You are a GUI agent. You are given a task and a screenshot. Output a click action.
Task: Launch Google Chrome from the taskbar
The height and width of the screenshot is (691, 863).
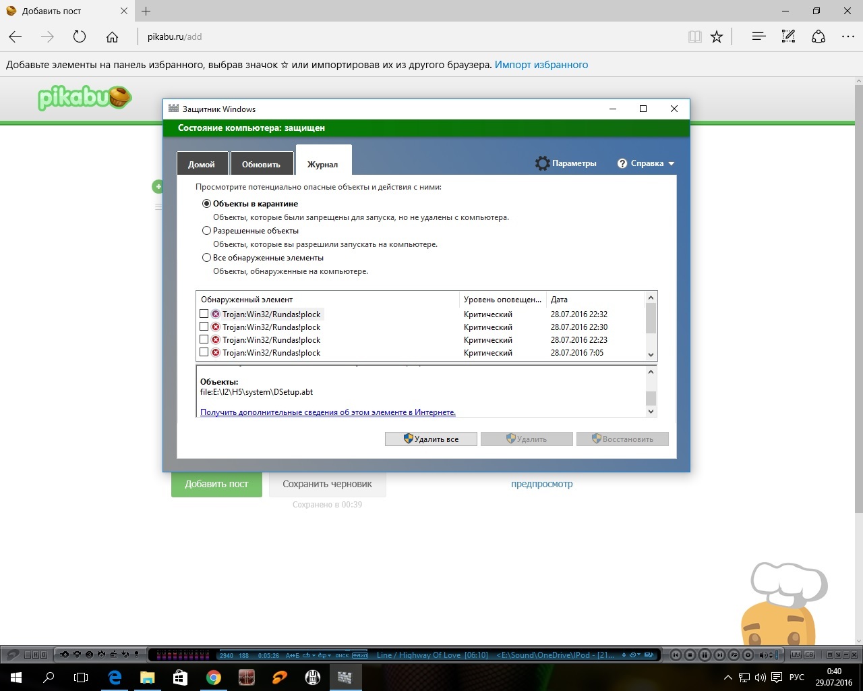click(213, 677)
